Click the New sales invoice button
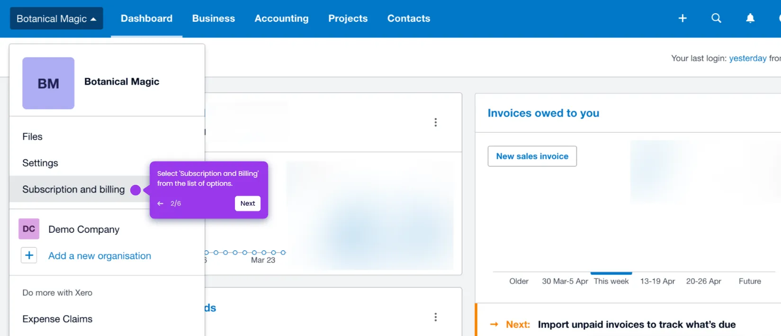 pos(532,156)
